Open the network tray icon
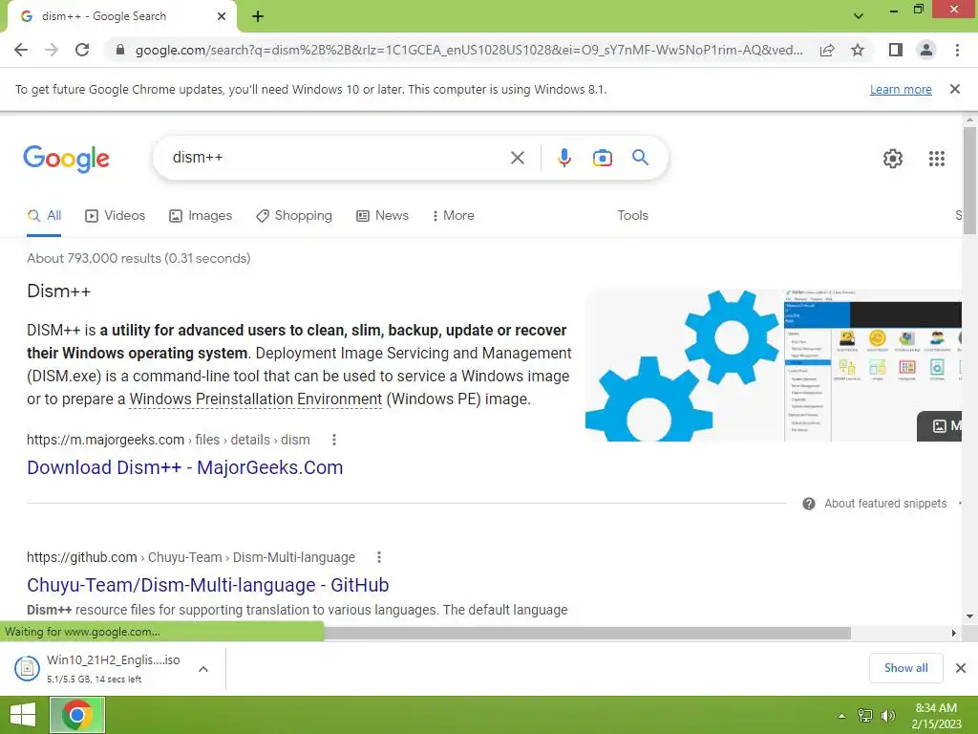This screenshot has height=734, width=978. click(865, 716)
